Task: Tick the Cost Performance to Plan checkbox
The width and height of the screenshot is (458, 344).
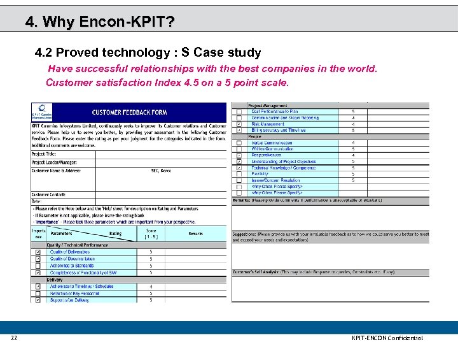Action: [x=239, y=111]
